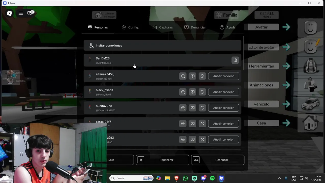The image size is (325, 183).
Task: Open the Capturas tab
Action: 162,27
